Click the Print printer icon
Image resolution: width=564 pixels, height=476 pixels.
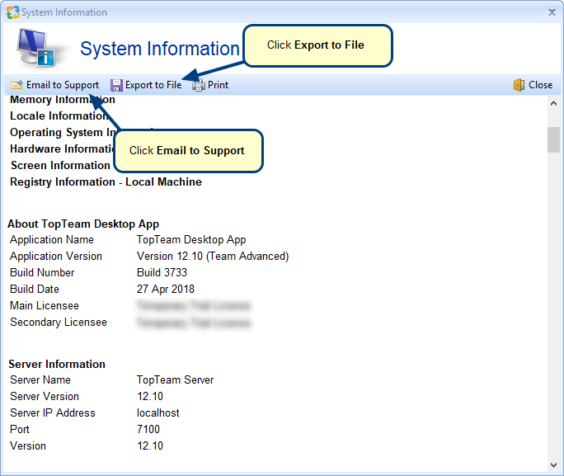(199, 85)
